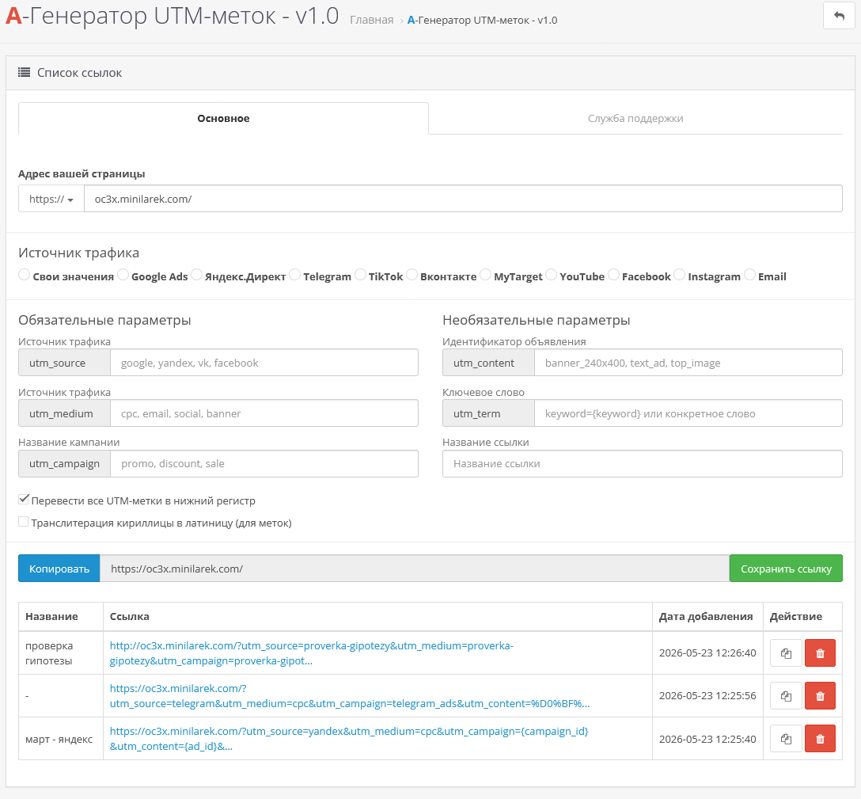This screenshot has width=861, height=799.
Task: Click the list icon beside Список ссылок
Action: 25,73
